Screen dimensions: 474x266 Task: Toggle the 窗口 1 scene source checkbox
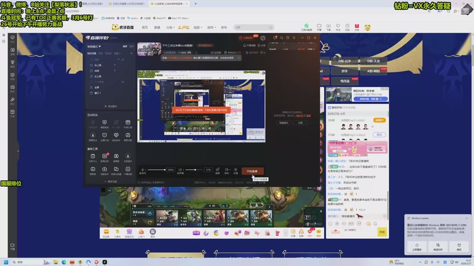pyautogui.click(x=91, y=93)
